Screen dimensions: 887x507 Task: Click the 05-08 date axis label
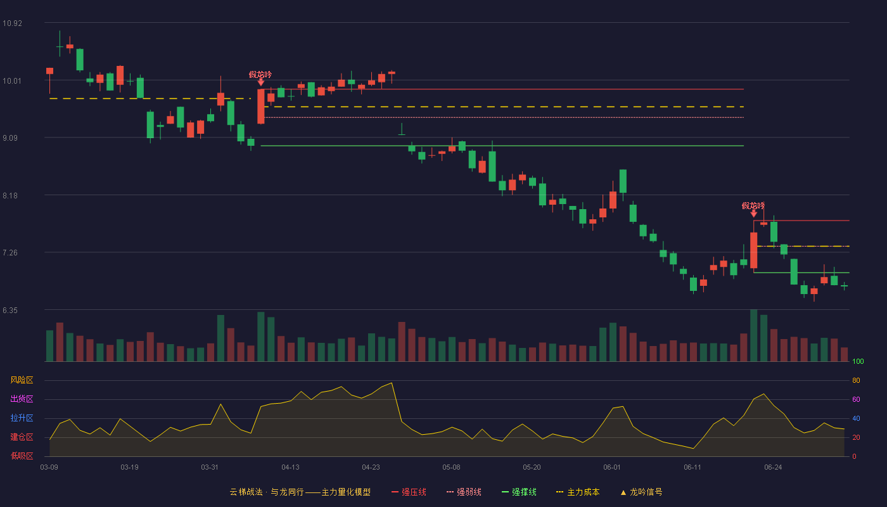pyautogui.click(x=451, y=467)
